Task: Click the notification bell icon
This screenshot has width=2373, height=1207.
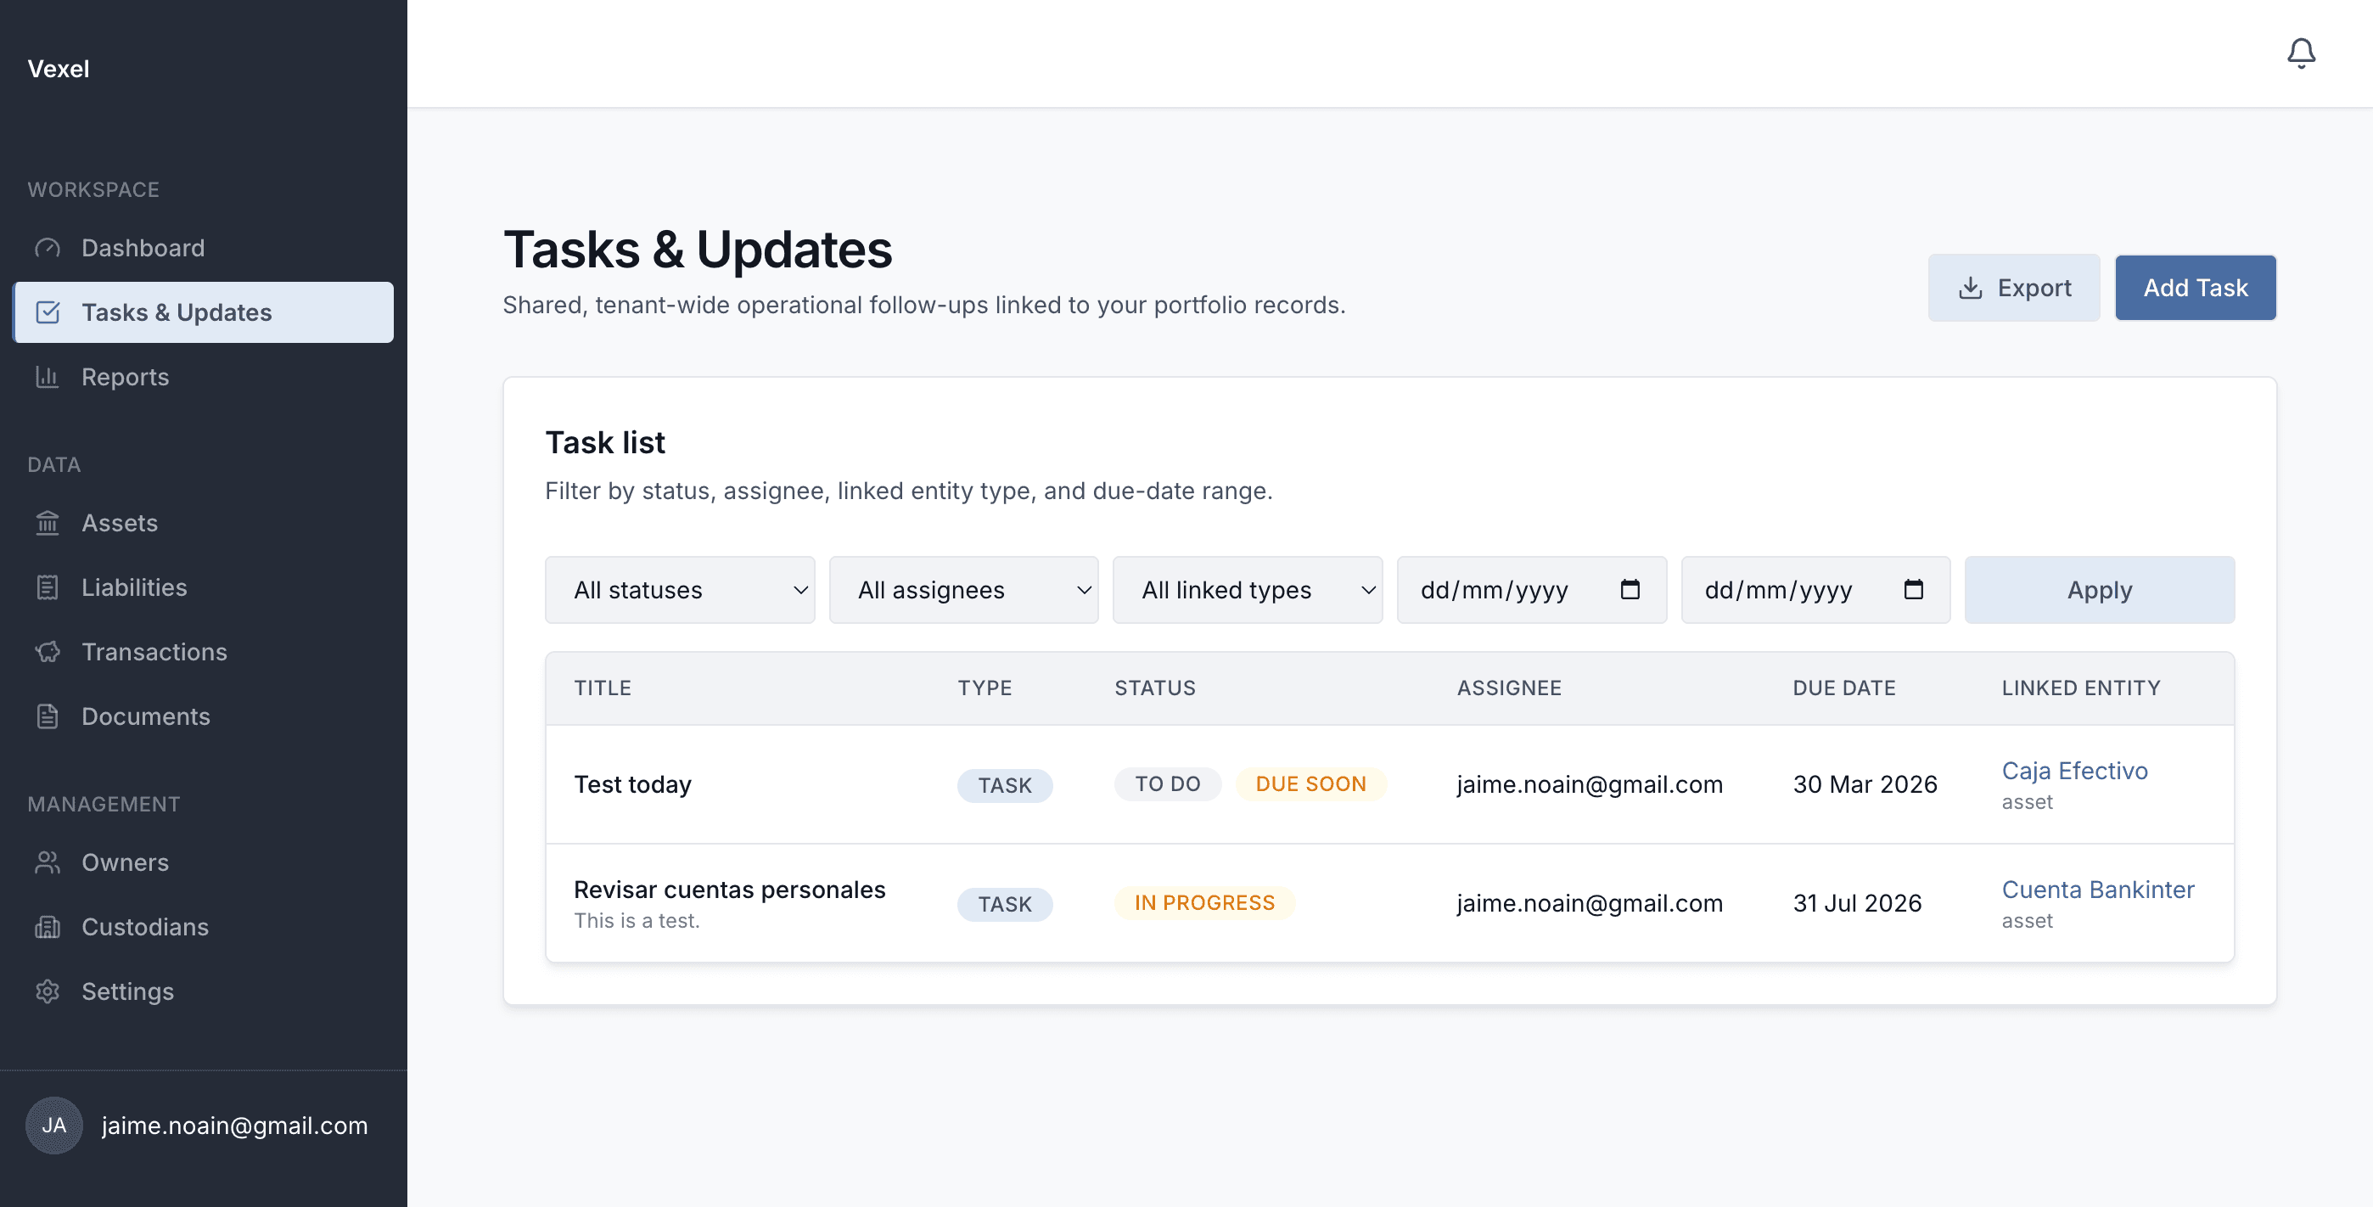Action: tap(2301, 53)
